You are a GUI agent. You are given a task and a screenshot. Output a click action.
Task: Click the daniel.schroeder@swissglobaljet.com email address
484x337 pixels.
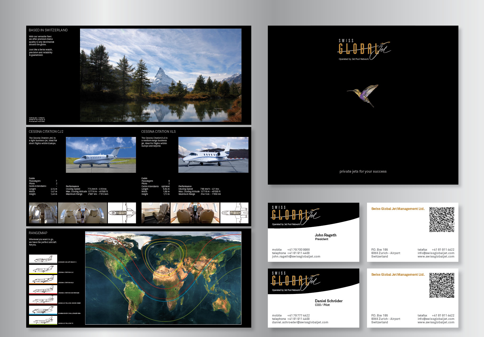pos(300,322)
